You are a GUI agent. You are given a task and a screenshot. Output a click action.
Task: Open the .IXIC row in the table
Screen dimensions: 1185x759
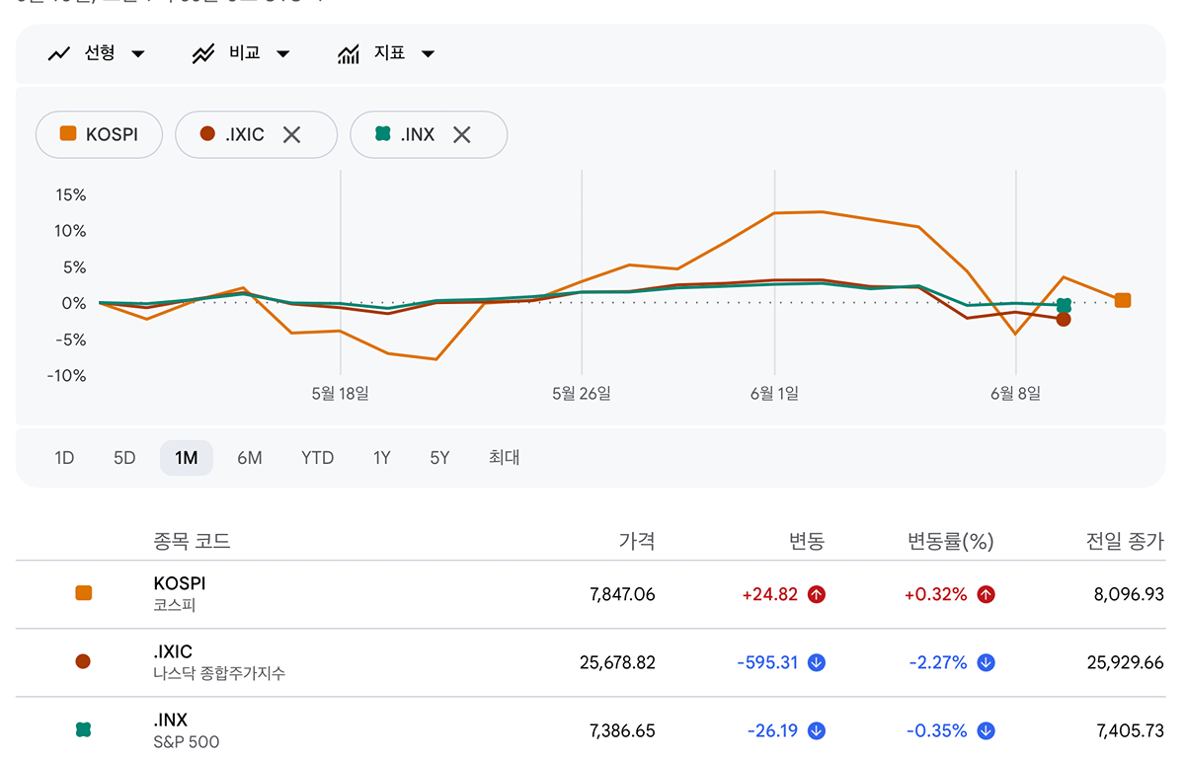click(591, 662)
